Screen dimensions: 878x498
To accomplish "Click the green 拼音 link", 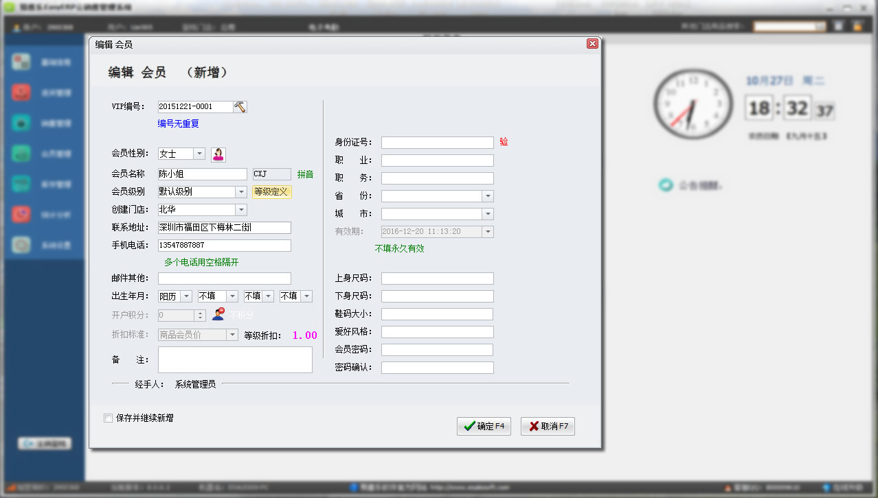I will (305, 174).
